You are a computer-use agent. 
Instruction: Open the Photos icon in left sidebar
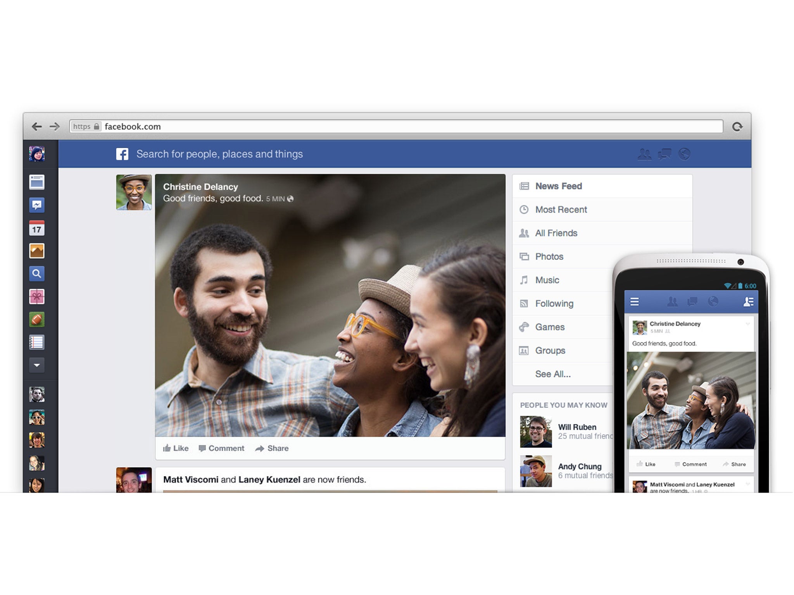[37, 251]
